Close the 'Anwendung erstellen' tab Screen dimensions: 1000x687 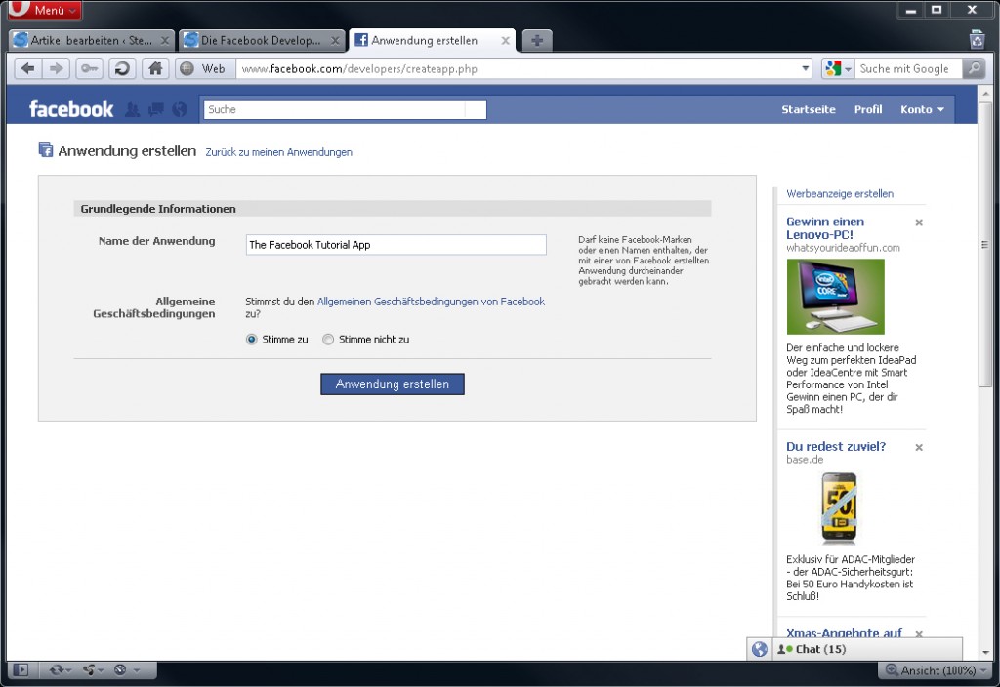[505, 41]
